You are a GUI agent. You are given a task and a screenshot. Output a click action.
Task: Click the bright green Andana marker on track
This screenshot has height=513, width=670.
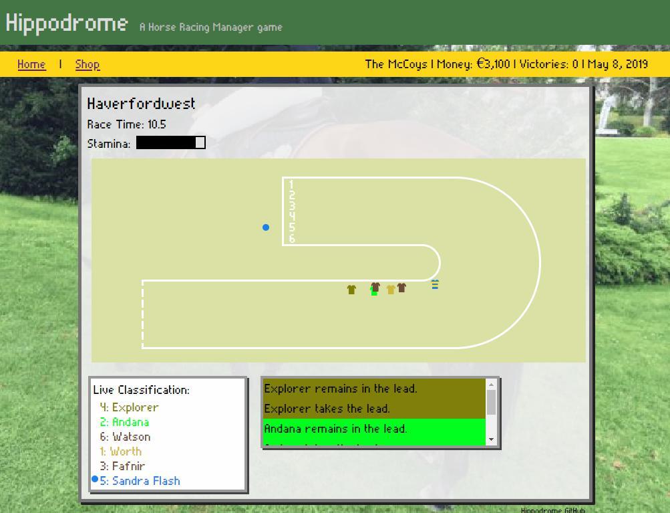pyautogui.click(x=374, y=292)
